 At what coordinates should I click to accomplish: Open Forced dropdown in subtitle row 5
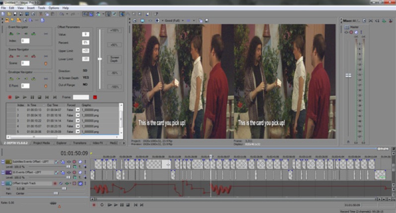tap(78, 132)
